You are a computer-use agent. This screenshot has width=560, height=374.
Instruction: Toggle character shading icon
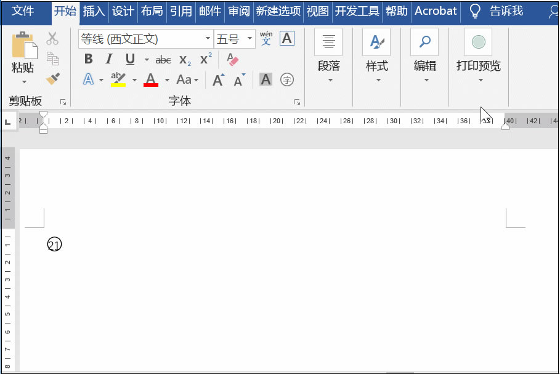tap(266, 79)
